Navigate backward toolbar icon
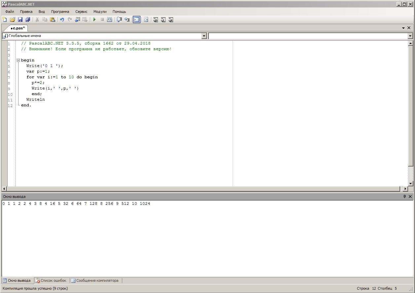Image resolution: width=415 pixels, height=293 pixels. [x=77, y=20]
